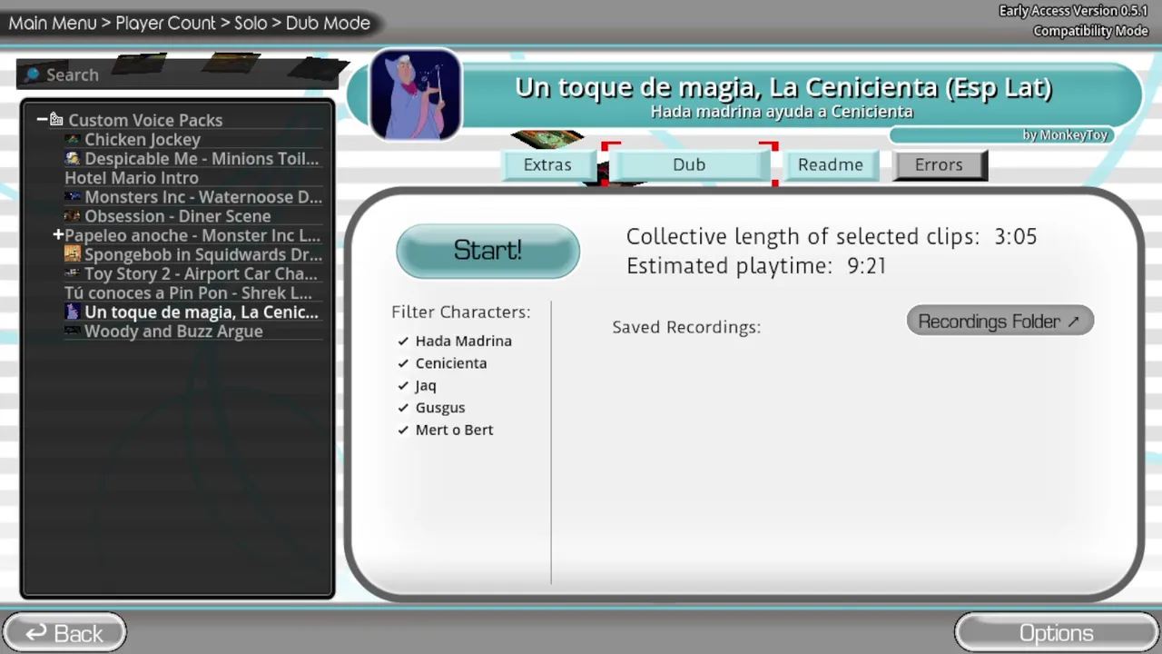Open the Readme tab
Screen dimensions: 1162x654
point(831,165)
